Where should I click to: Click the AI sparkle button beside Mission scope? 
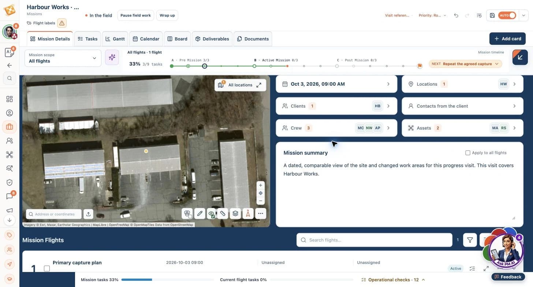coord(112,57)
